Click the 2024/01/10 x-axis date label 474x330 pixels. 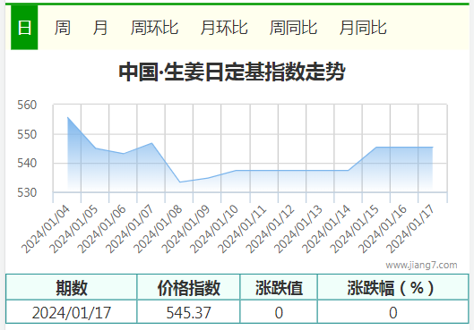point(214,228)
